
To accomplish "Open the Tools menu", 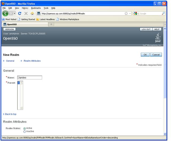I will coord(46,8).
